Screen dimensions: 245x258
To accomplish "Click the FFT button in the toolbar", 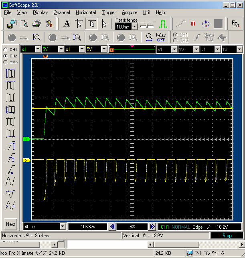I will (235, 24).
